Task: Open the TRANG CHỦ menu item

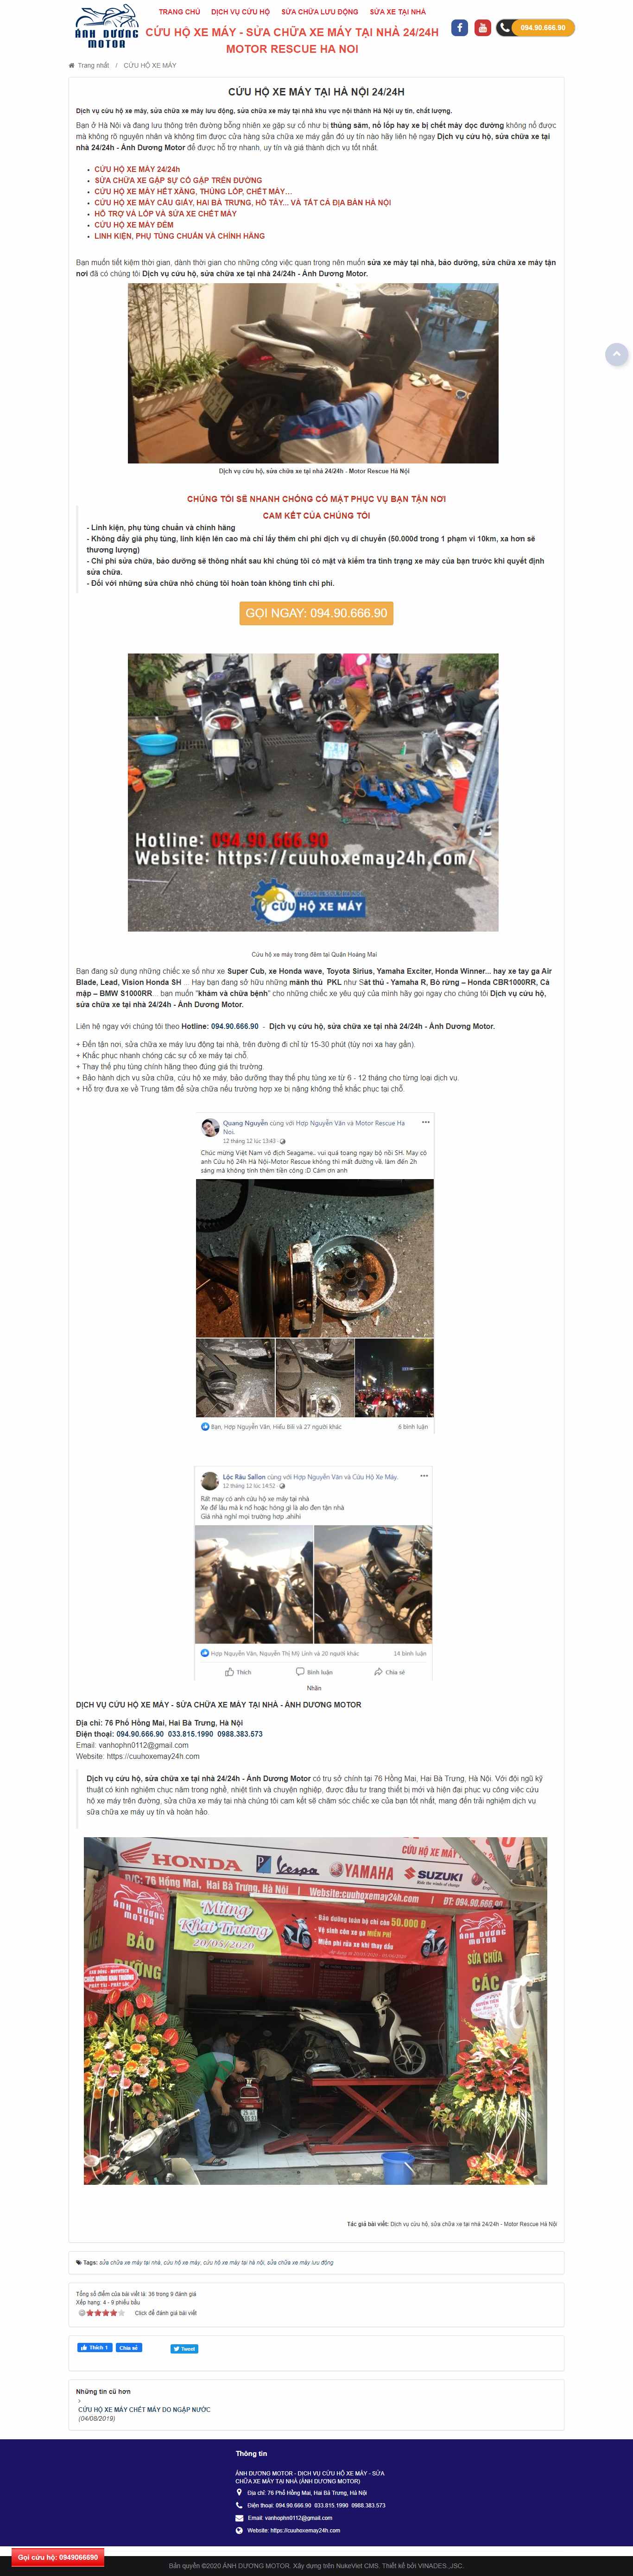Action: click(x=179, y=12)
